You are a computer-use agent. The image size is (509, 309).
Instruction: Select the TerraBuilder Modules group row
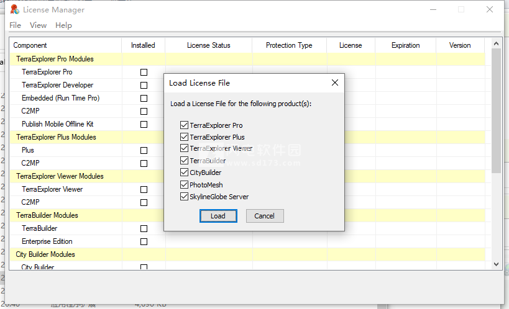coord(247,215)
